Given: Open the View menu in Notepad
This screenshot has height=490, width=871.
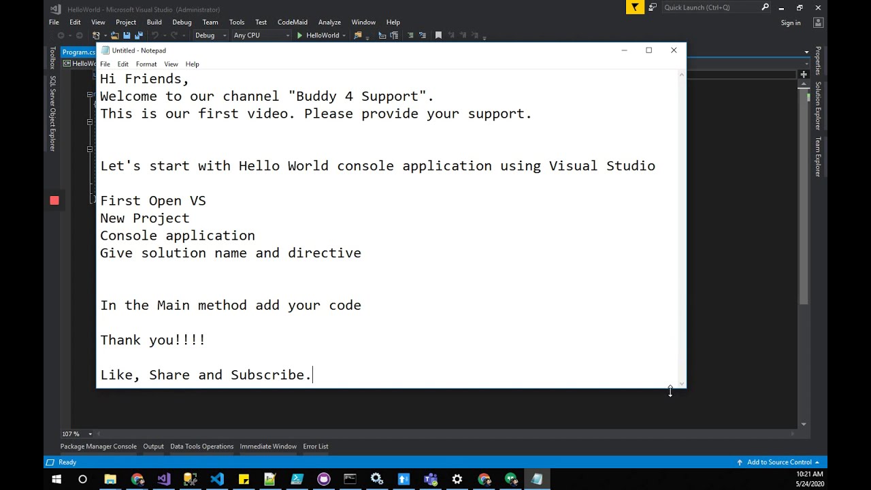Looking at the screenshot, I should 171,64.
